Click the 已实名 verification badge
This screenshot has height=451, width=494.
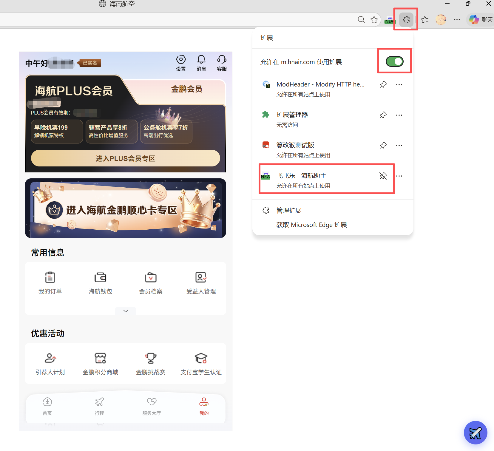click(89, 63)
